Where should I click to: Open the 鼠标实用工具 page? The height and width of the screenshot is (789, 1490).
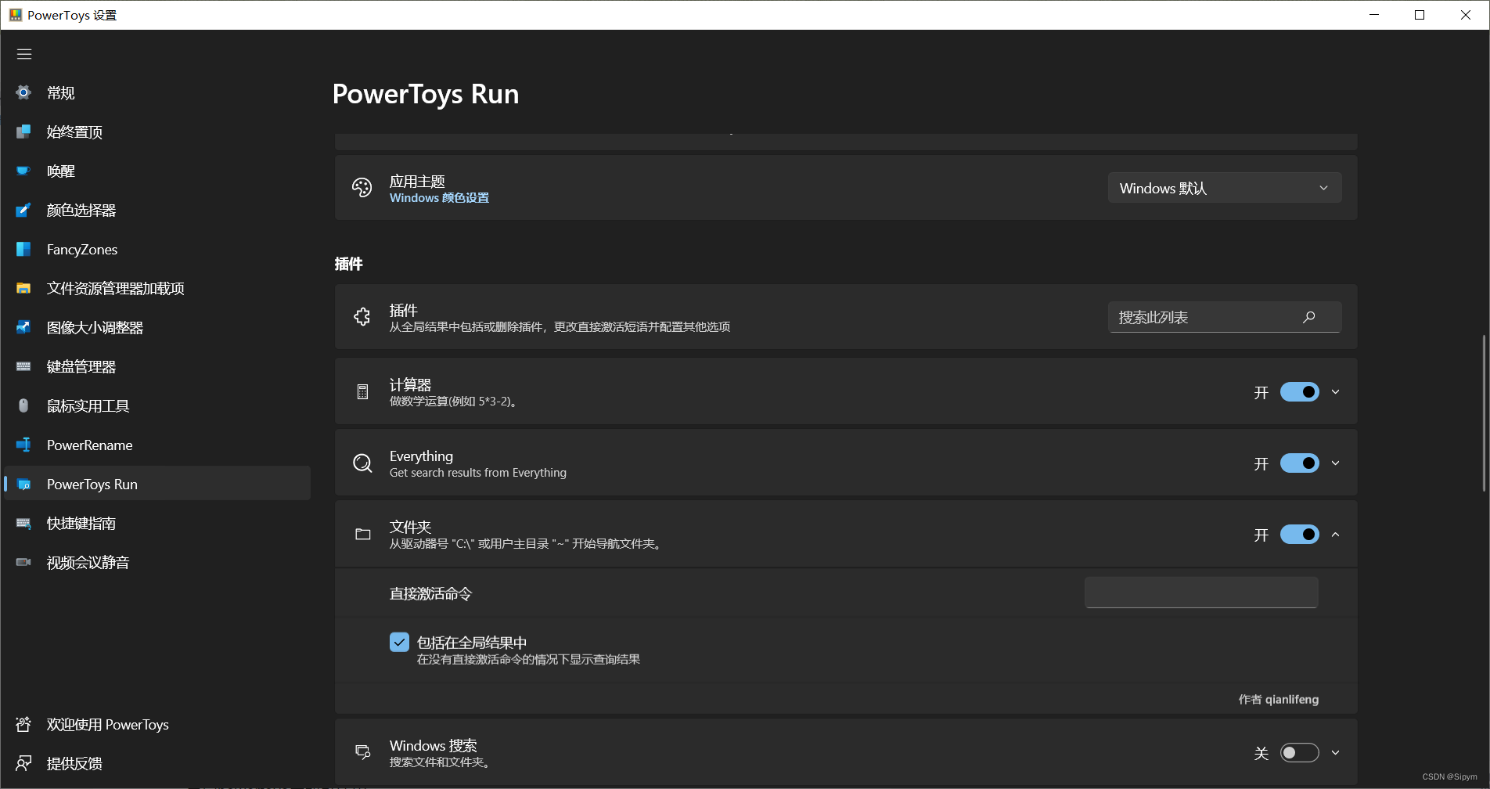click(157, 405)
